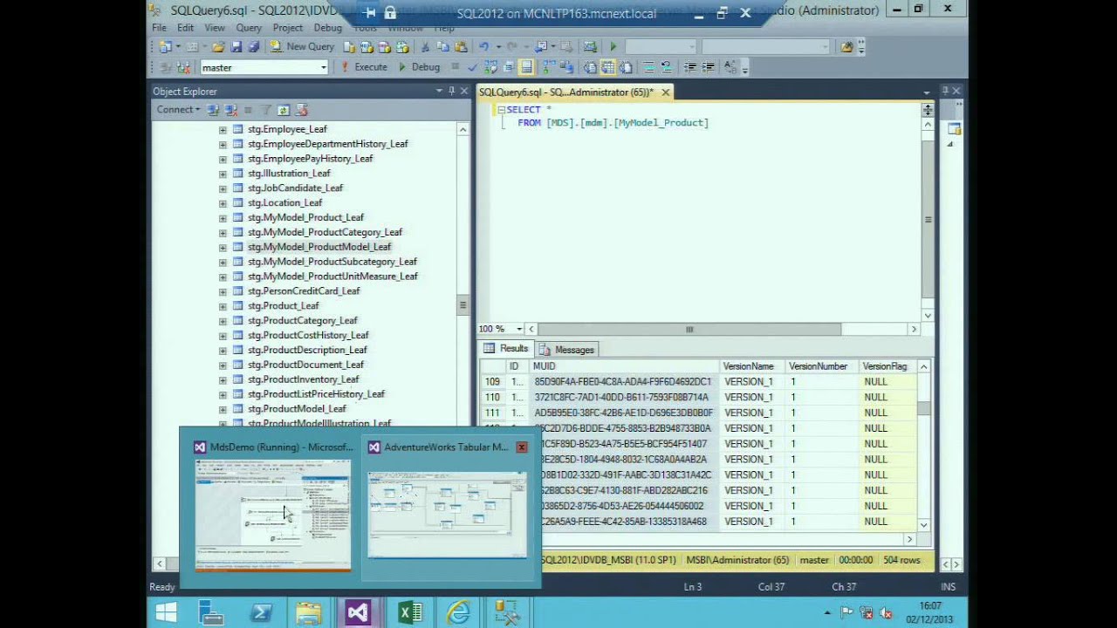The width and height of the screenshot is (1117, 628).
Task: Click the Disconnect icon in Object Explorer
Action: point(231,110)
